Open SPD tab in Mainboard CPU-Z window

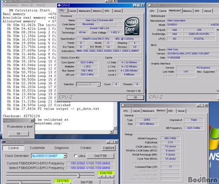[x=197, y=11]
